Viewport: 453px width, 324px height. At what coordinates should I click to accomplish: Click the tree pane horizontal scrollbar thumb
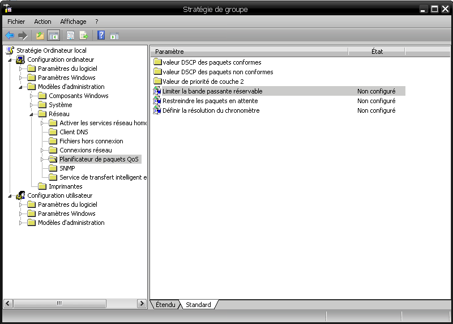(x=59, y=303)
